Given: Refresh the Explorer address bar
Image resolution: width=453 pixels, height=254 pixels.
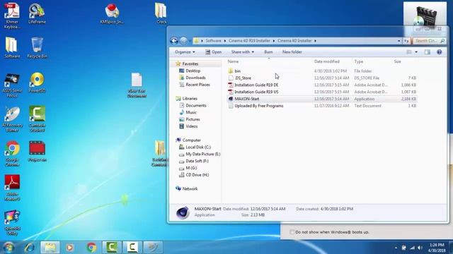Looking at the screenshot, I should (406, 41).
